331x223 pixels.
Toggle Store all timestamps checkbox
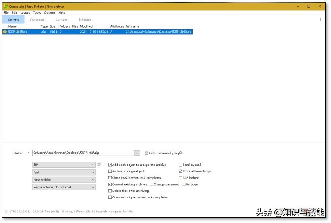181,171
